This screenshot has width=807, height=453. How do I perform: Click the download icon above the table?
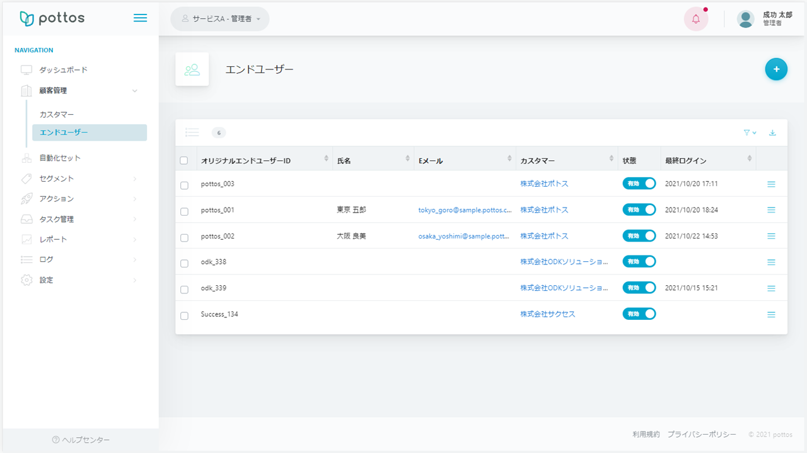[772, 132]
